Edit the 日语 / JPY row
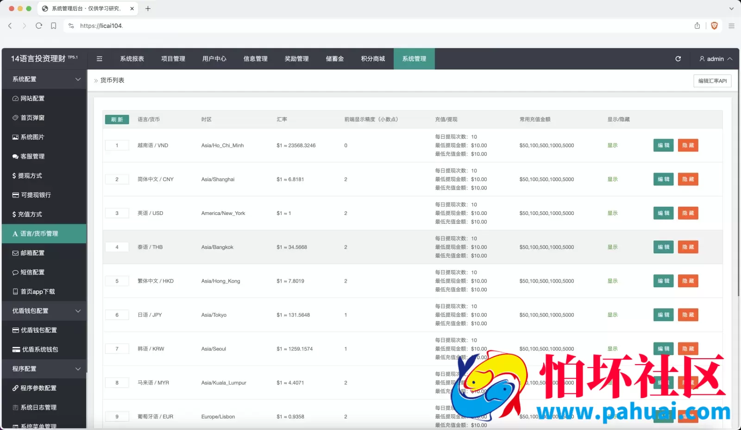 tap(664, 315)
